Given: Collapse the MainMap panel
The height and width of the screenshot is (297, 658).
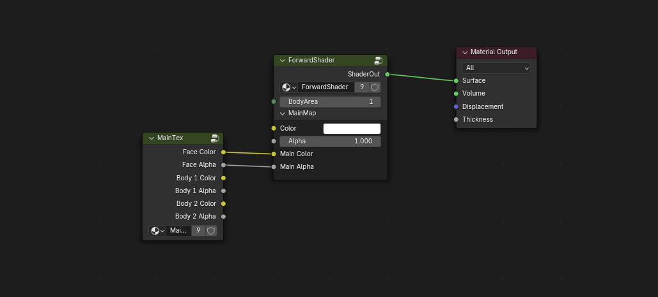Looking at the screenshot, I should point(283,113).
